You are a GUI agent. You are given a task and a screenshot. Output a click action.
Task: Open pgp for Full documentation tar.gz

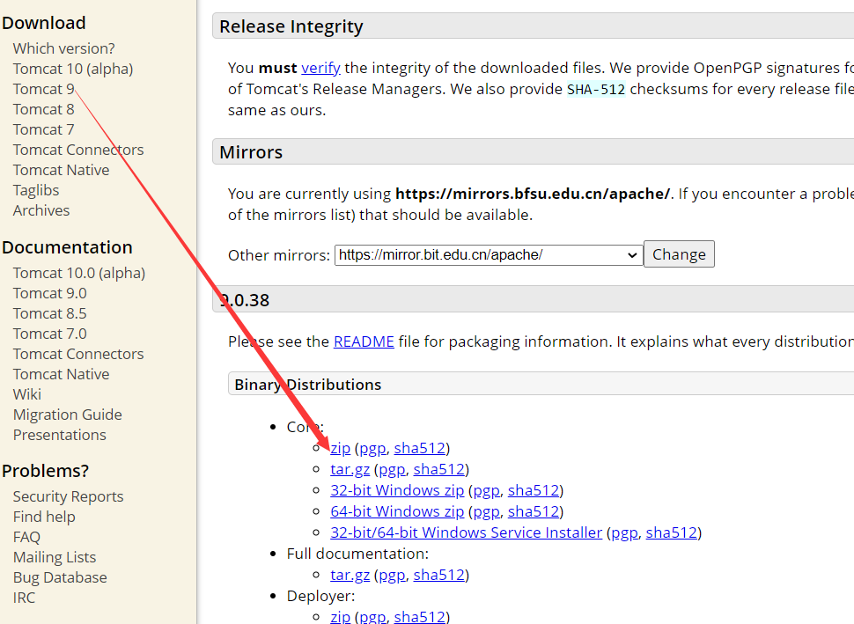coord(392,575)
